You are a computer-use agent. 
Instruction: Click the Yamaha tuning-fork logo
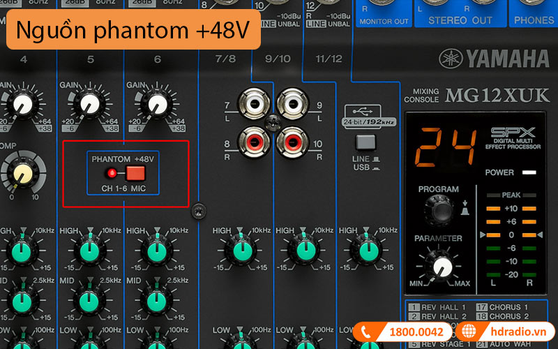coord(451,59)
